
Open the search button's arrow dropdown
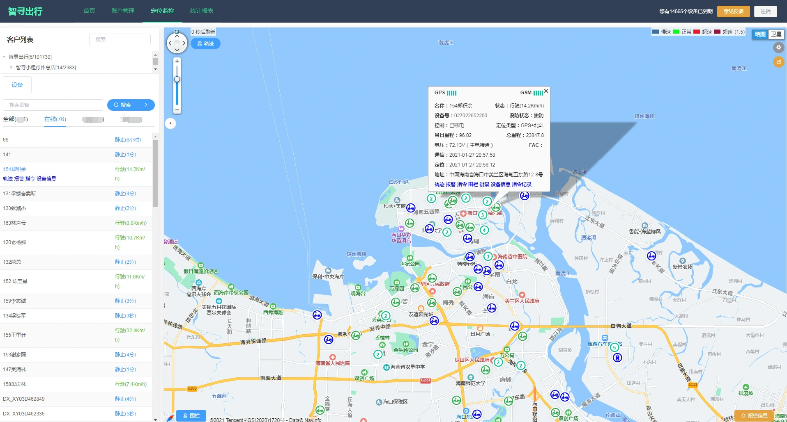146,105
